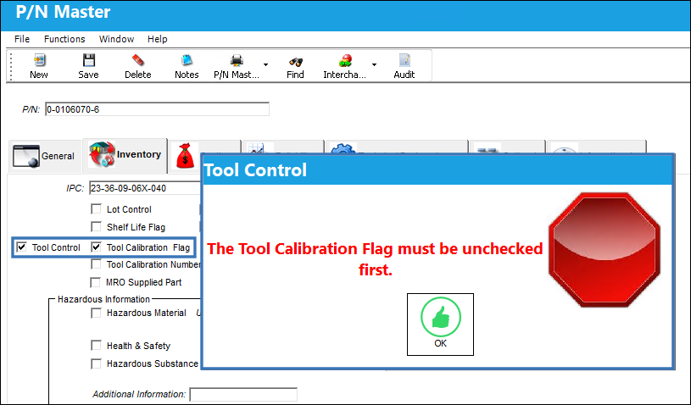
Task: Click the Additional Information field
Action: pos(243,395)
